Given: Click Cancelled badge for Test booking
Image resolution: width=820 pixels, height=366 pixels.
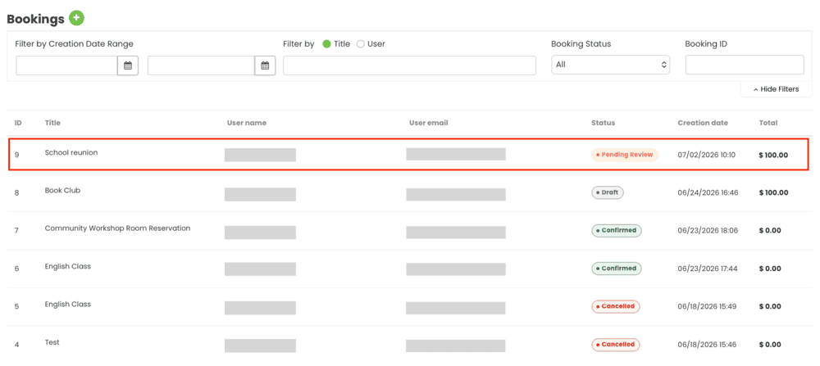Looking at the screenshot, I should pos(616,345).
